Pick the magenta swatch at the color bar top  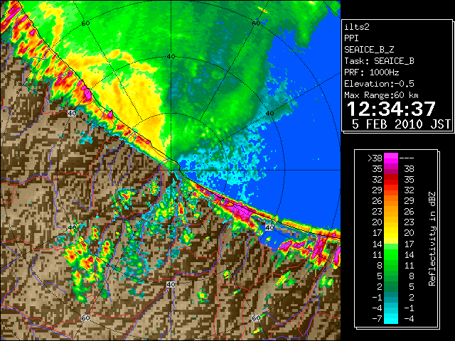tap(391, 158)
